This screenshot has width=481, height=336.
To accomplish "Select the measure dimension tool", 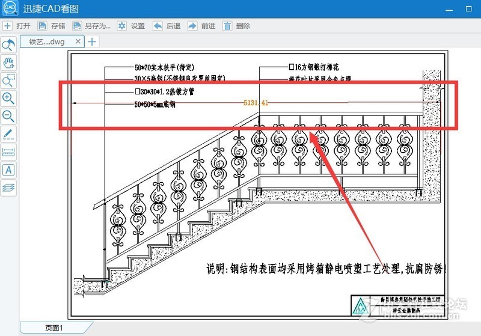I will [x=8, y=152].
